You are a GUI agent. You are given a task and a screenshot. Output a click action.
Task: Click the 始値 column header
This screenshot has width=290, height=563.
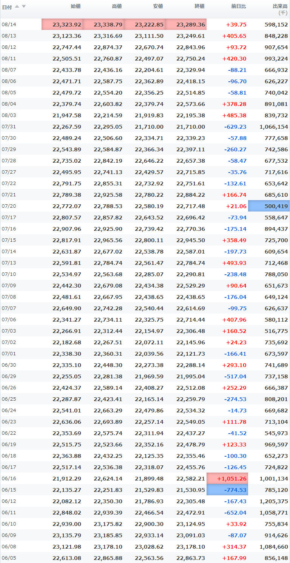pyautogui.click(x=76, y=6)
